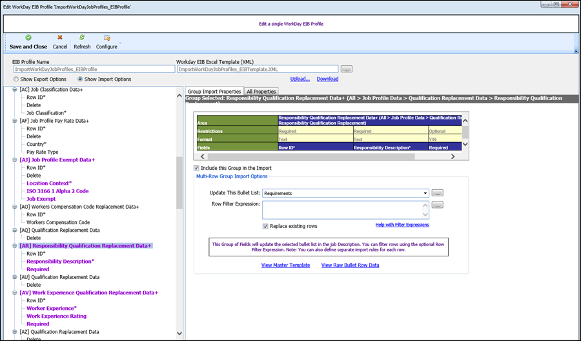
Task: Open the Configure toolbar menu
Action: pyautogui.click(x=107, y=41)
